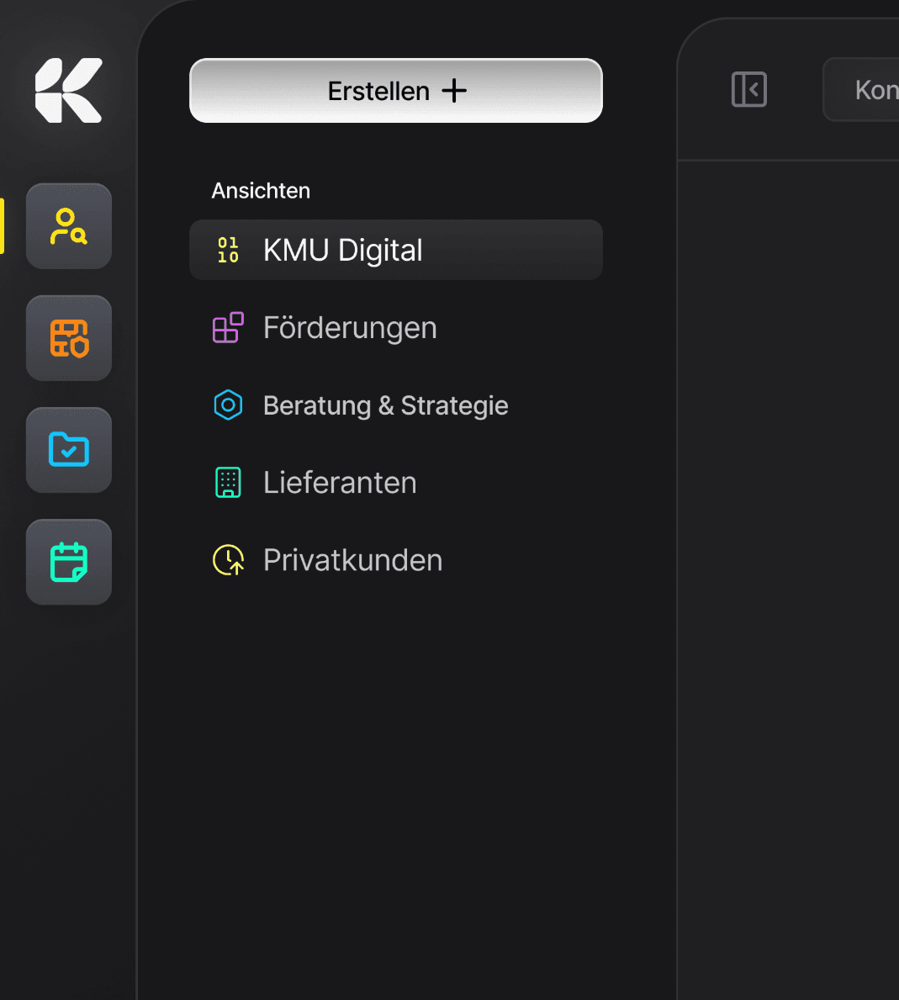
Task: Open the orange store shield sidebar icon
Action: tap(69, 338)
